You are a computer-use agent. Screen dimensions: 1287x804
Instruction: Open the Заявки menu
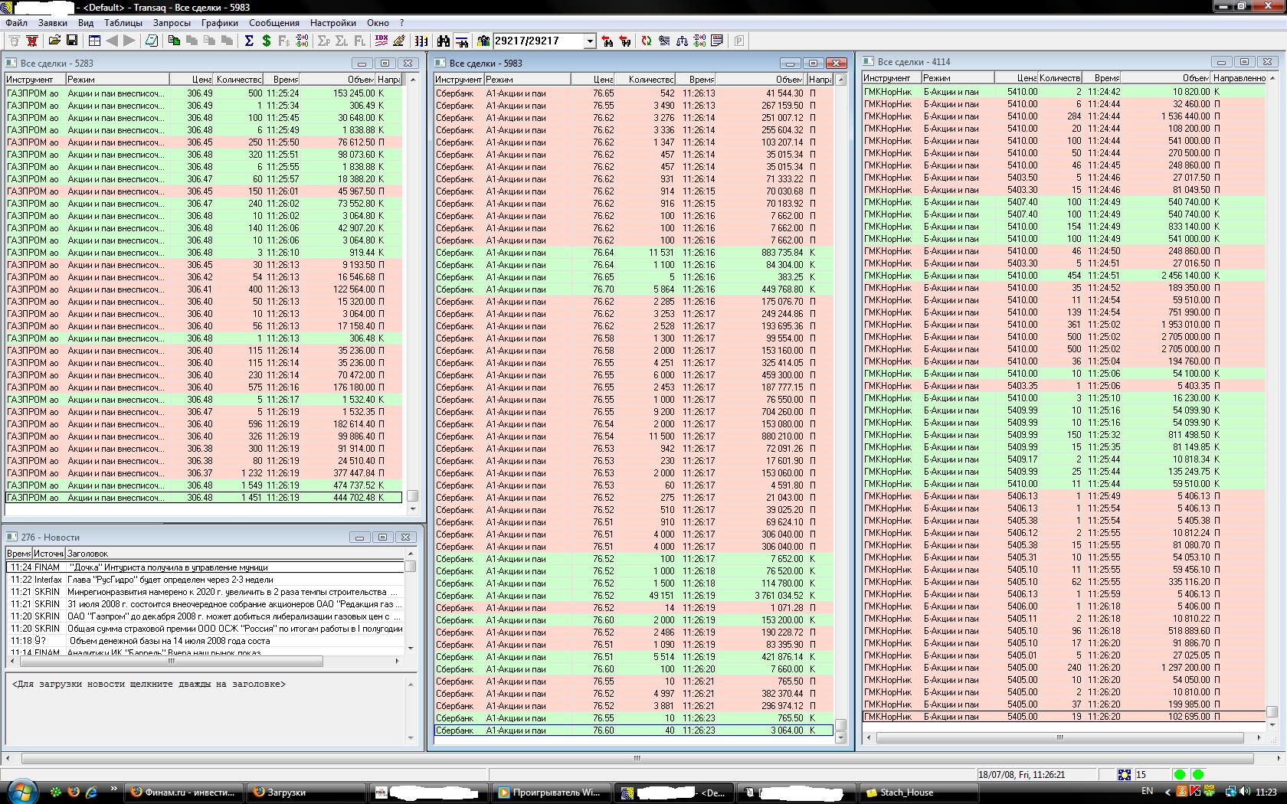53,23
